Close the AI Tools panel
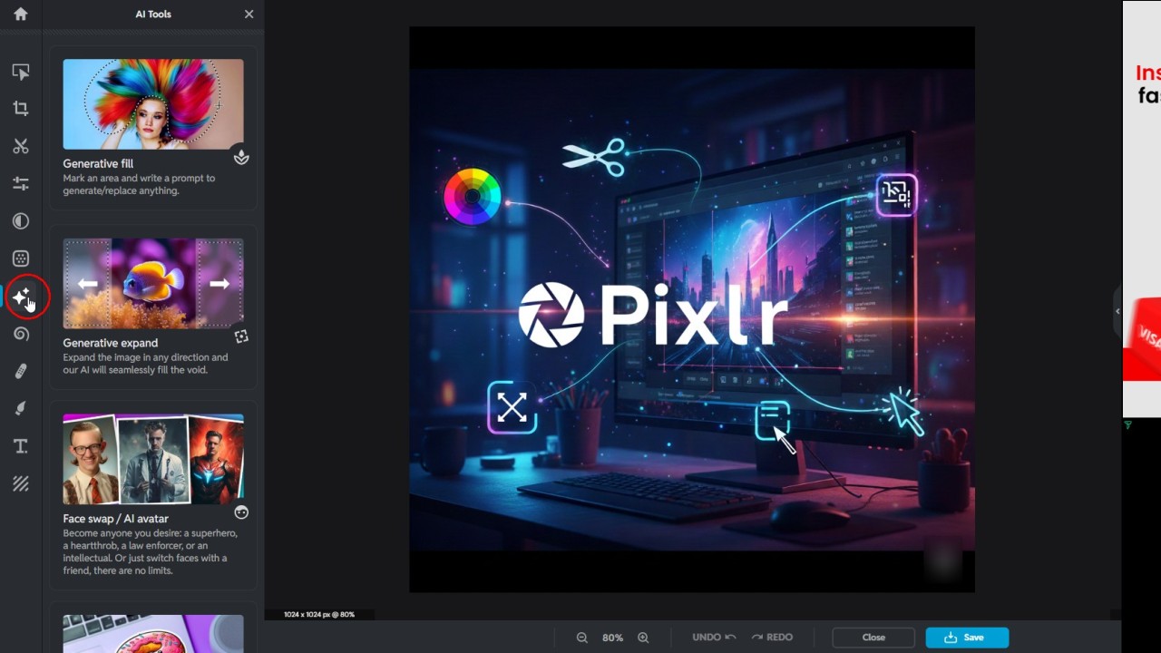This screenshot has width=1161, height=653. point(249,14)
